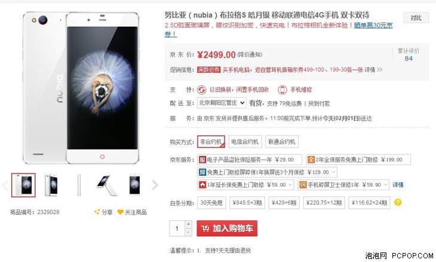The height and width of the screenshot is (262, 436).
Task: Click the cart icon in add-to-cart button
Action: [x=205, y=229]
